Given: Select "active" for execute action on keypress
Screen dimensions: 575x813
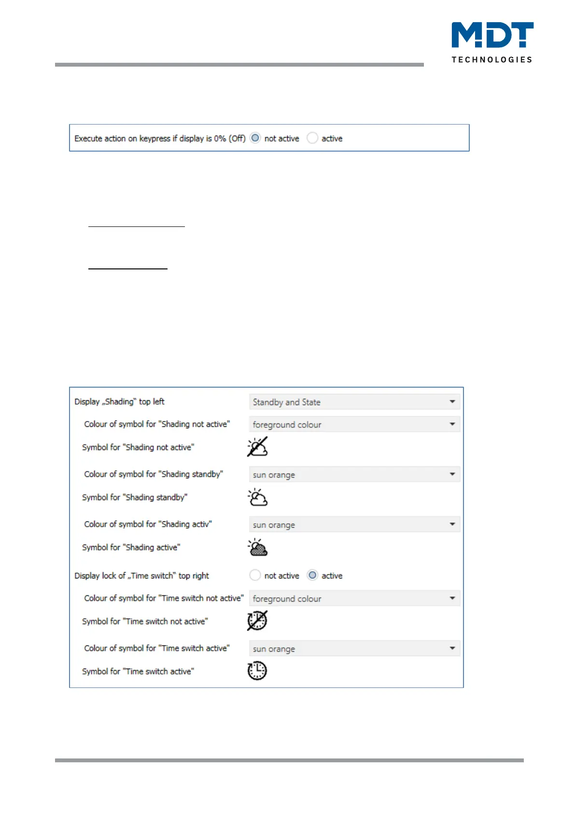Looking at the screenshot, I should point(313,138).
